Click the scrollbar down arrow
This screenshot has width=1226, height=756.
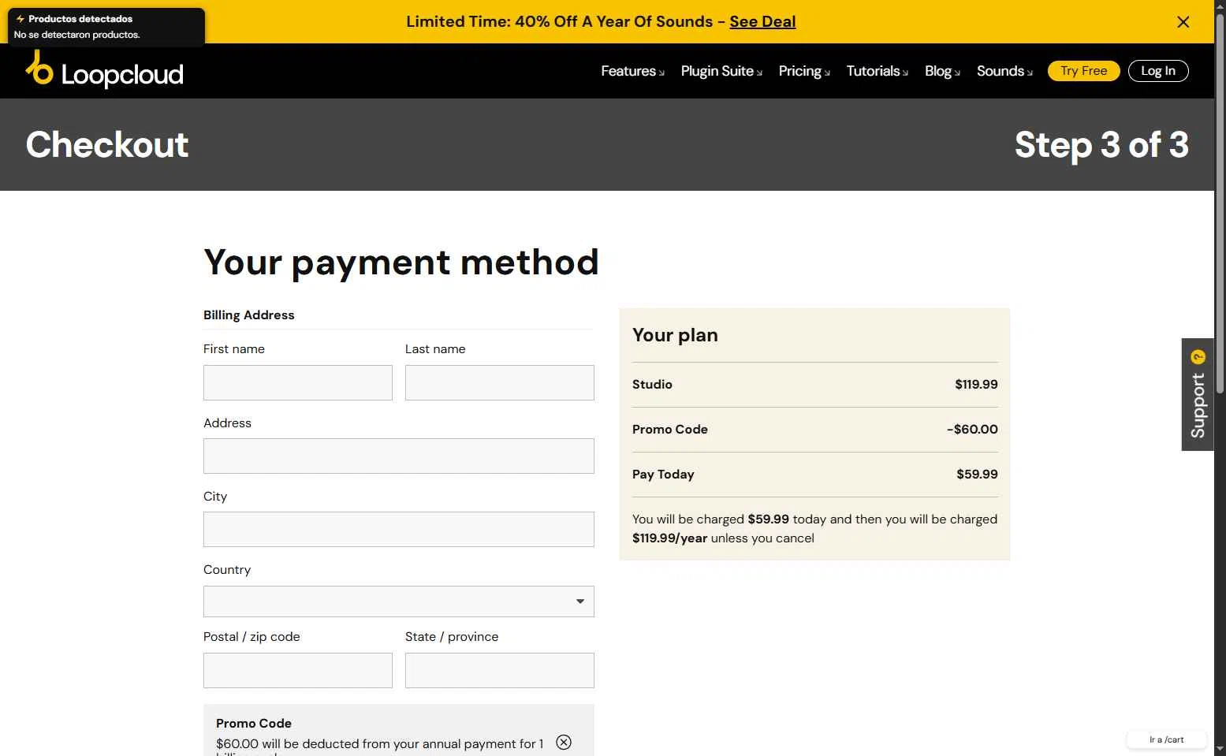pos(1220,749)
